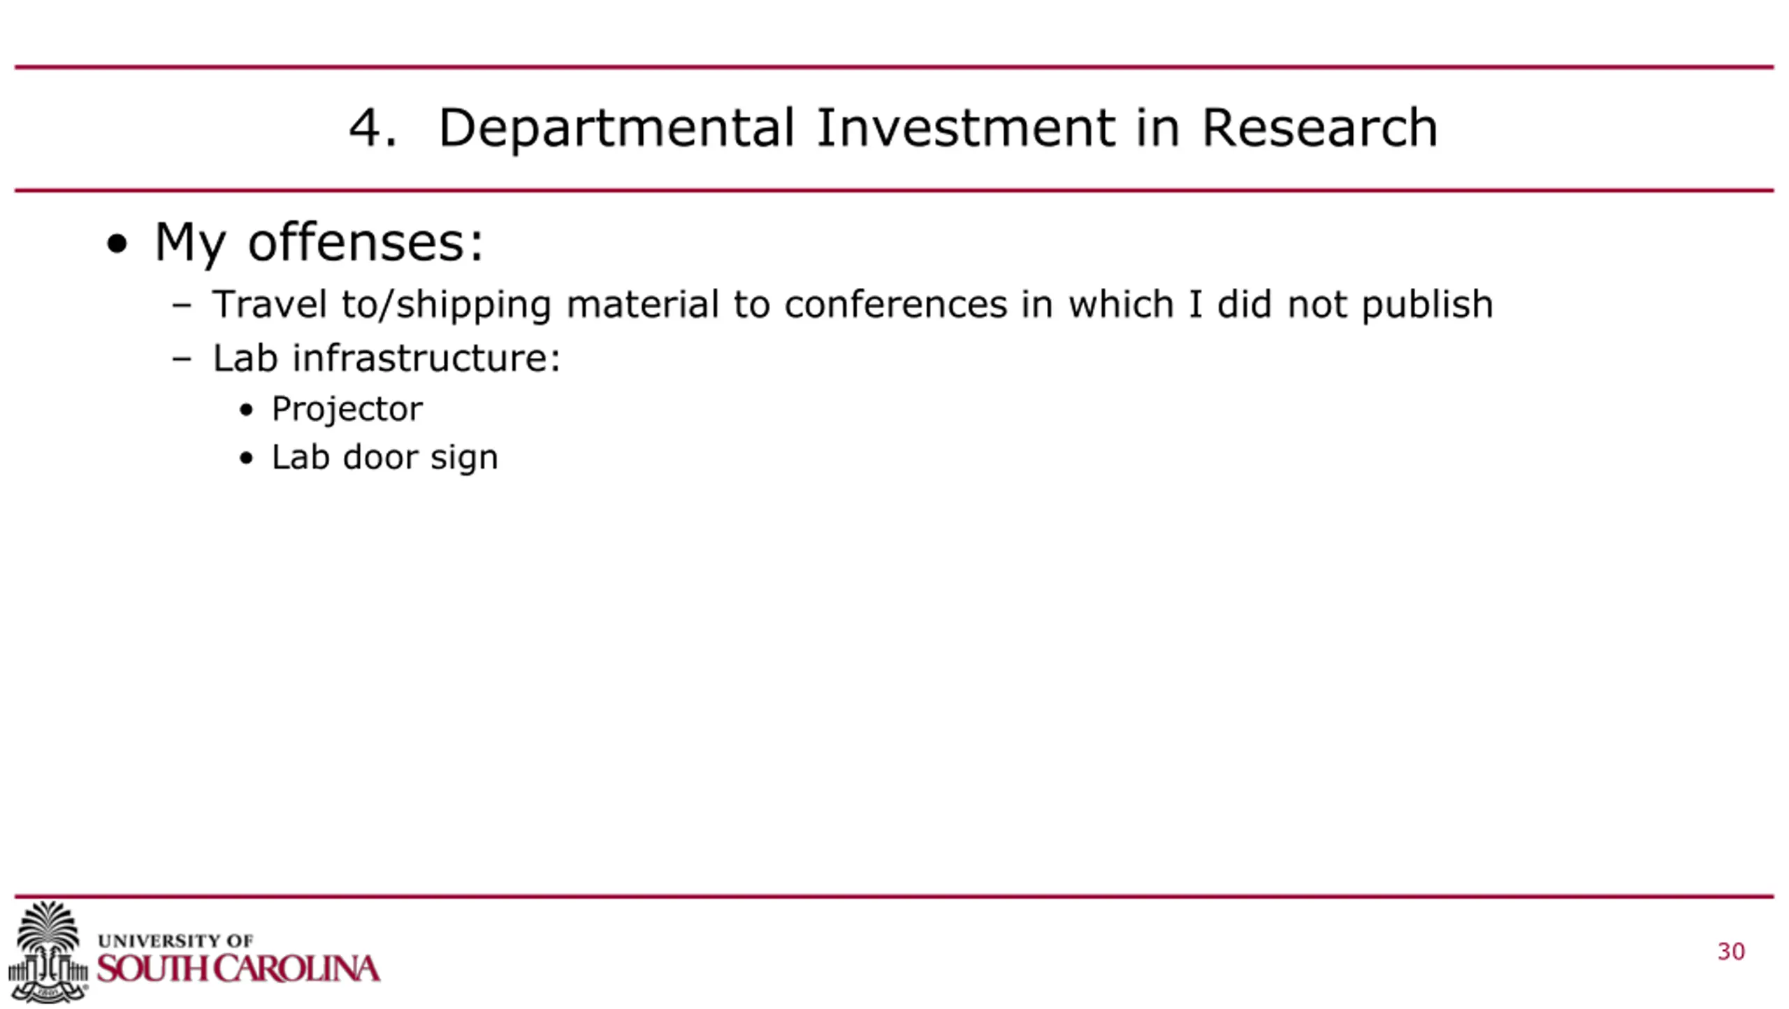1789x1009 pixels.
Task: Click the word 'conferences' in the sub-bullet
Action: click(896, 305)
